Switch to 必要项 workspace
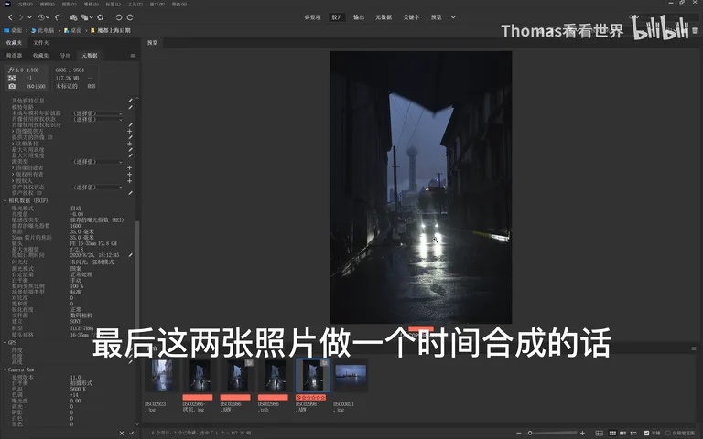This screenshot has height=439, width=703. (x=312, y=17)
